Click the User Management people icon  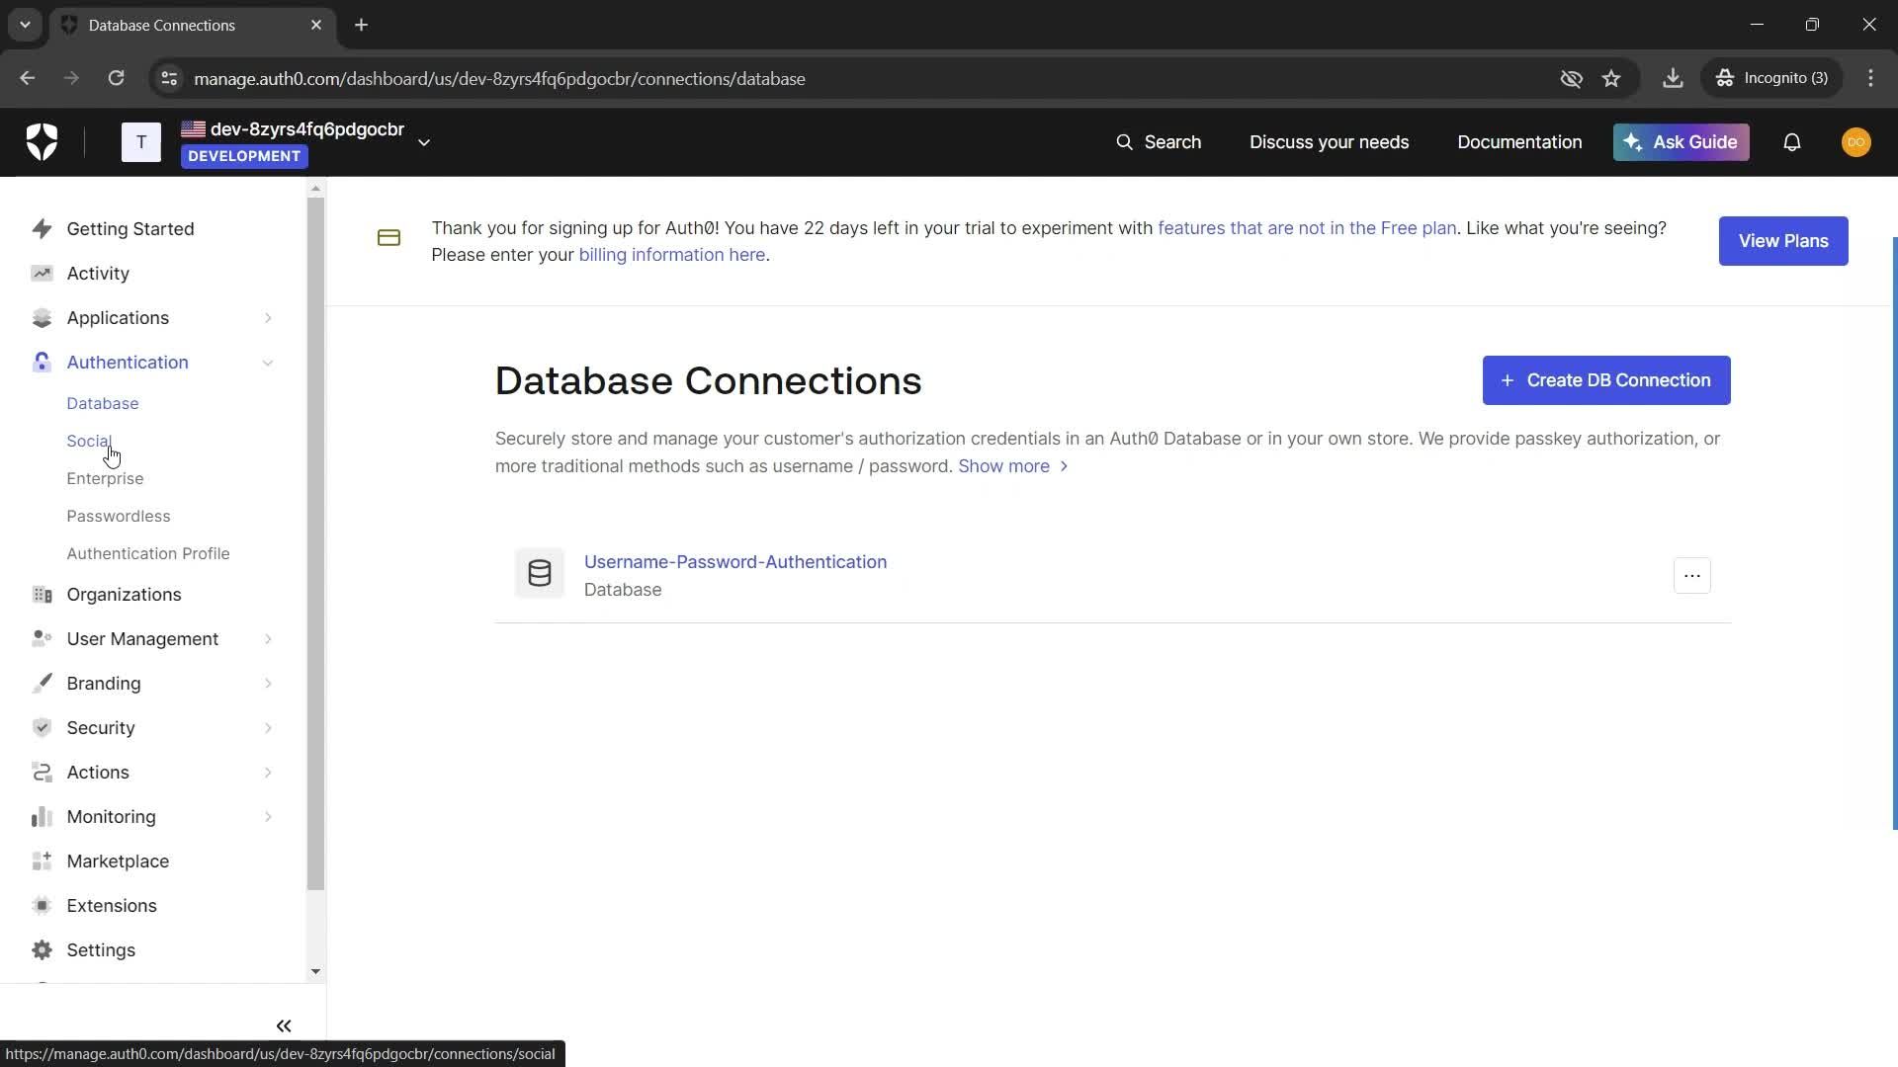point(42,639)
